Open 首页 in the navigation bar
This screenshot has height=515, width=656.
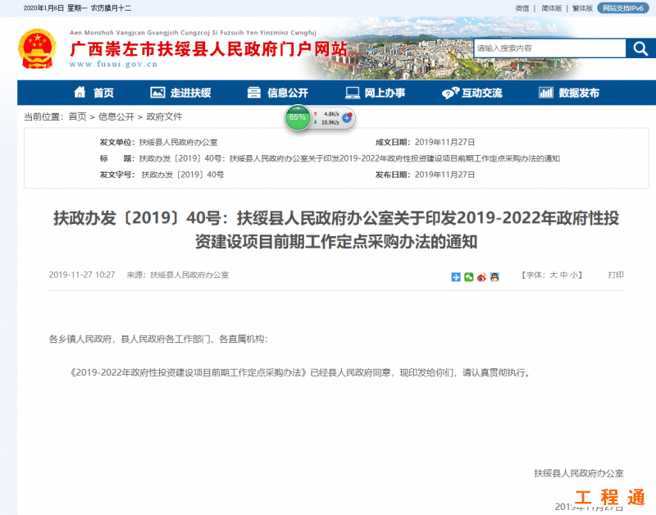click(93, 93)
